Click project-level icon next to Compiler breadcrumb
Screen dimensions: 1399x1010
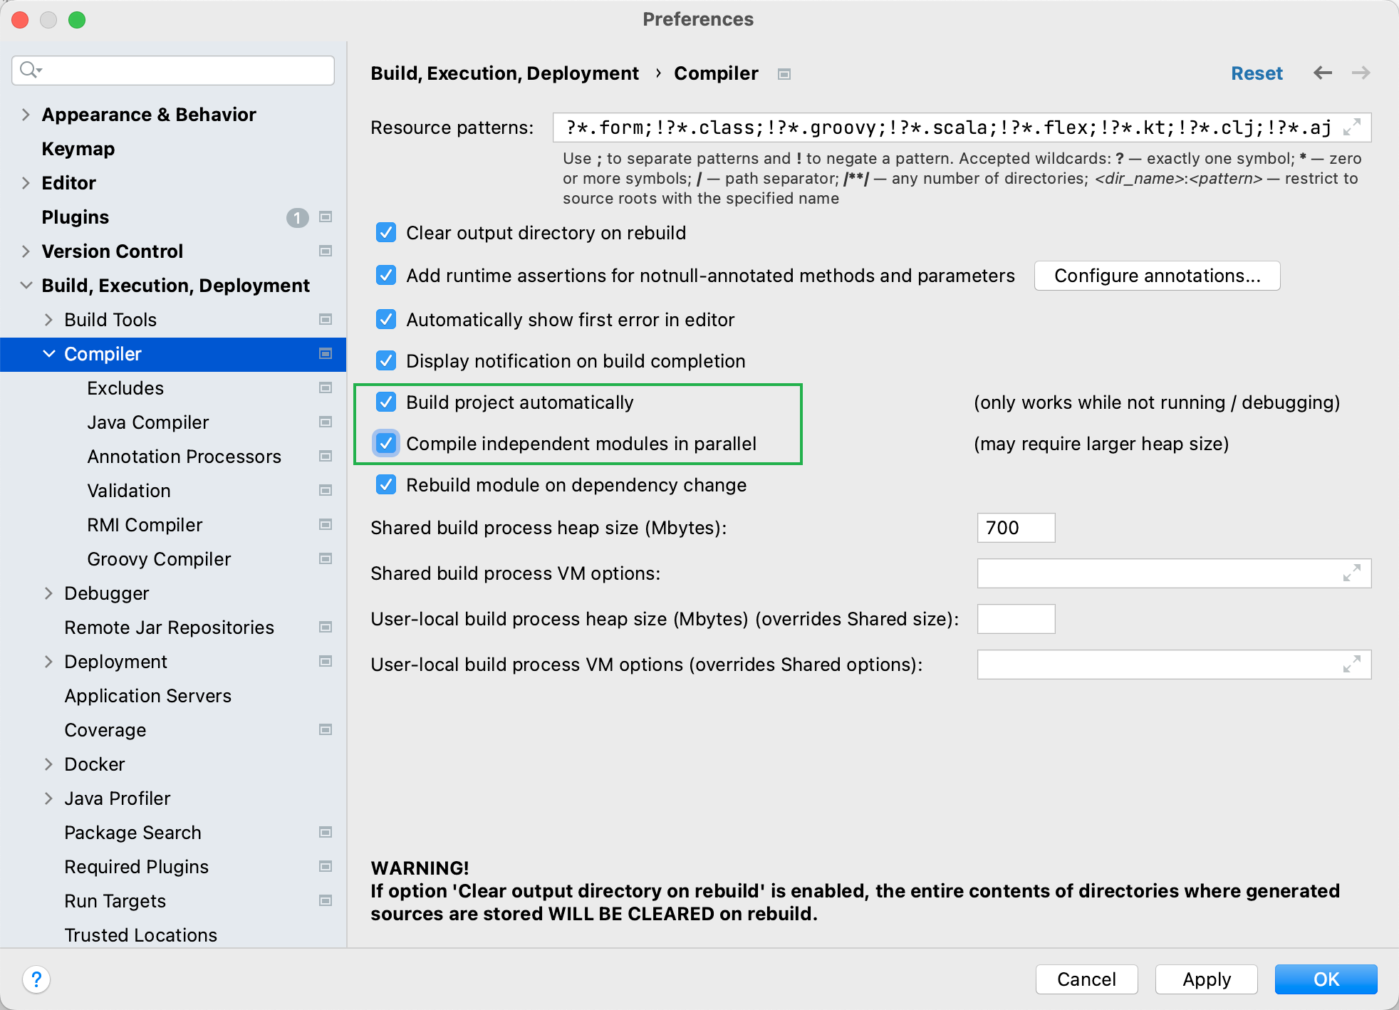(784, 74)
